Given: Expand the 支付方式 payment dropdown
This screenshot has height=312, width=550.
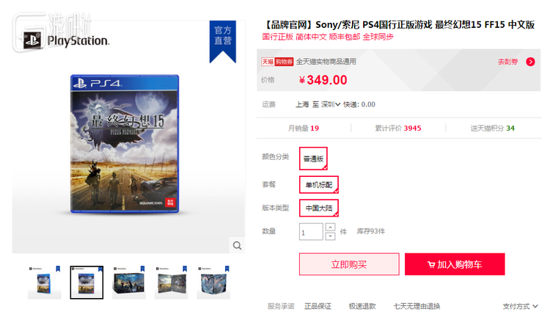Looking at the screenshot, I should pyautogui.click(x=520, y=306).
